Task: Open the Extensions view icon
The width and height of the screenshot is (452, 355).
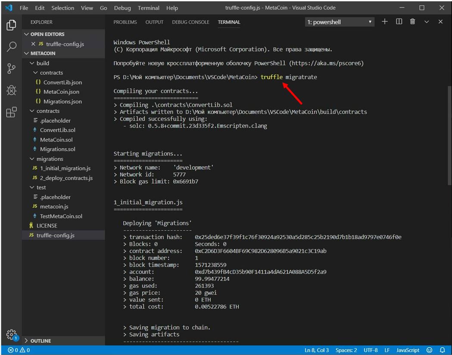Action: tap(11, 112)
